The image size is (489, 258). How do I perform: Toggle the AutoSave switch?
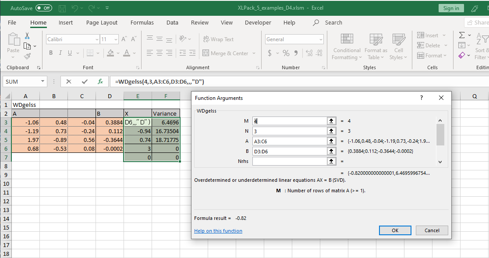44,8
